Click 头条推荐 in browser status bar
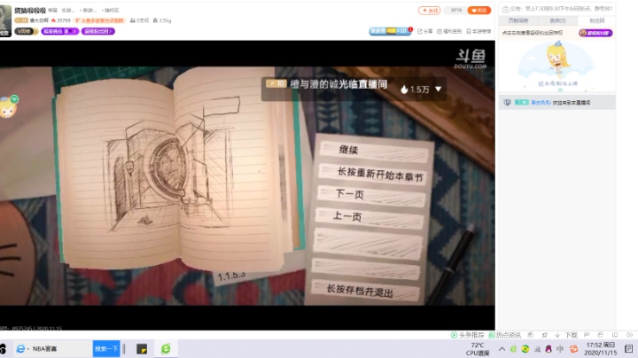 tap(468, 335)
